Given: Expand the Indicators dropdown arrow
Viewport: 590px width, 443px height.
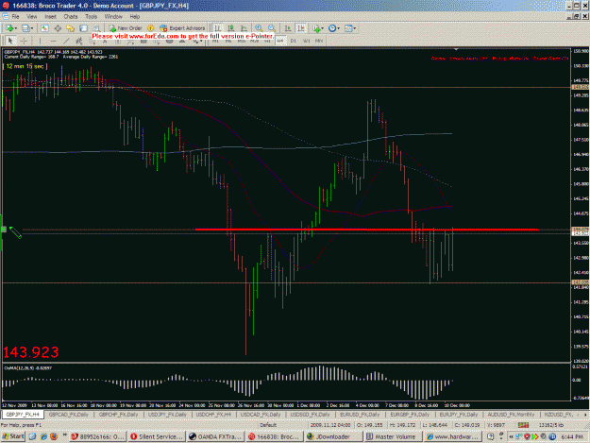Looking at the screenshot, I should pyautogui.click(x=322, y=28).
